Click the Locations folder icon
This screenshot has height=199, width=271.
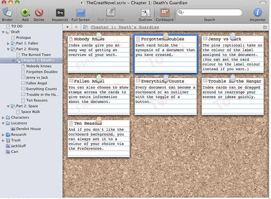[x=8, y=123]
